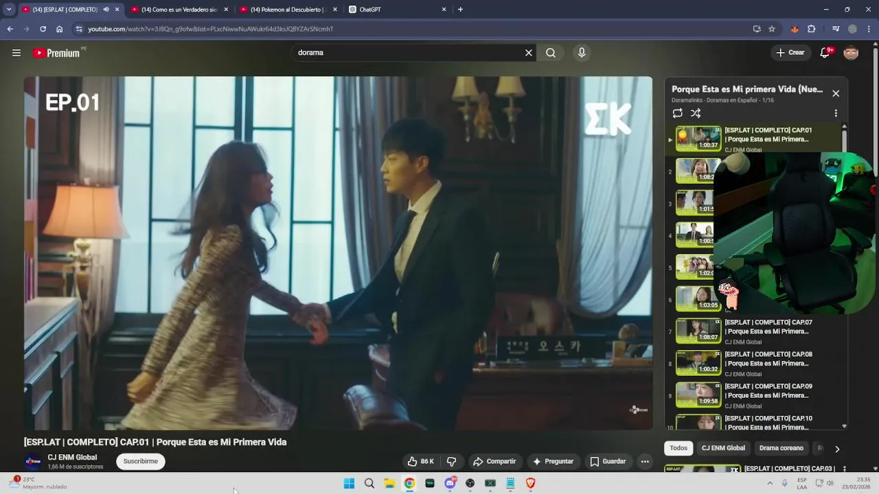The image size is (879, 494).
Task: Click the playlist scrollbar up arrow
Action: click(x=845, y=126)
